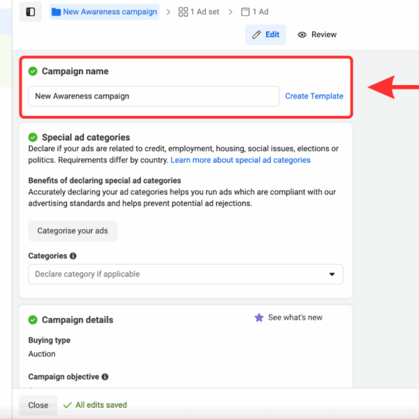This screenshot has height=419, width=419.
Task: Click the ad page icon
Action: pyautogui.click(x=245, y=12)
